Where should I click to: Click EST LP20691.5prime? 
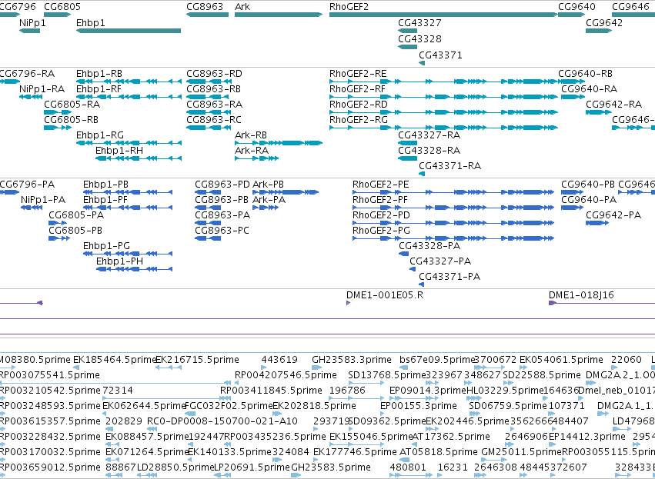(x=252, y=467)
